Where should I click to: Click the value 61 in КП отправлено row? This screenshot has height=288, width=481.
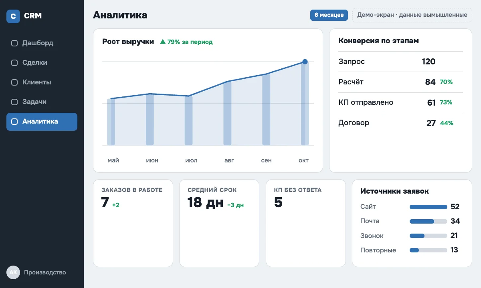[x=431, y=103]
